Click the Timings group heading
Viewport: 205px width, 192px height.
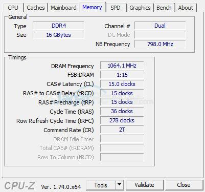(17, 57)
